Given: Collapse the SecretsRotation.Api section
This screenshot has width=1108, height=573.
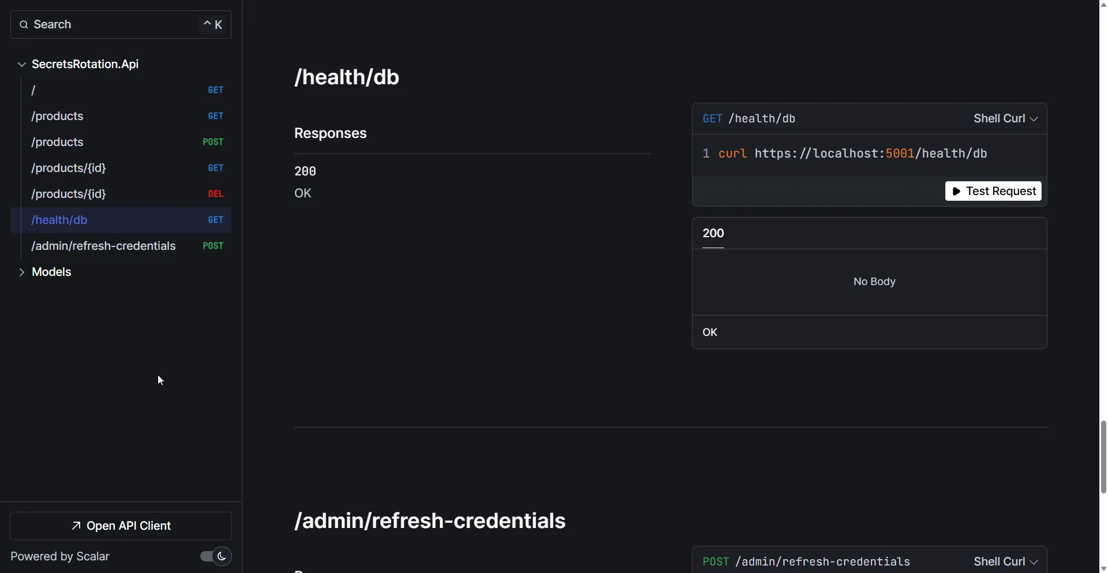Looking at the screenshot, I should coord(22,64).
